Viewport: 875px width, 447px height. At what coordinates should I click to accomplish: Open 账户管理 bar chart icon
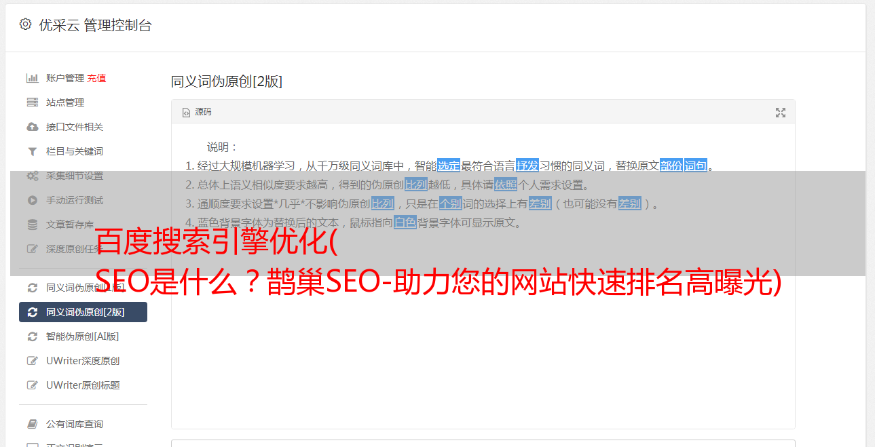[32, 78]
